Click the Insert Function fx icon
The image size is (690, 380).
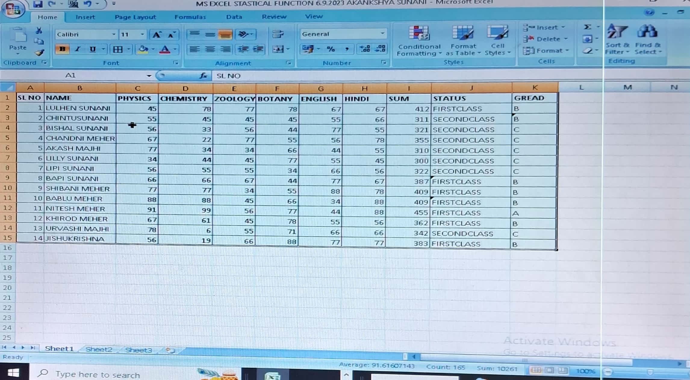click(x=204, y=76)
